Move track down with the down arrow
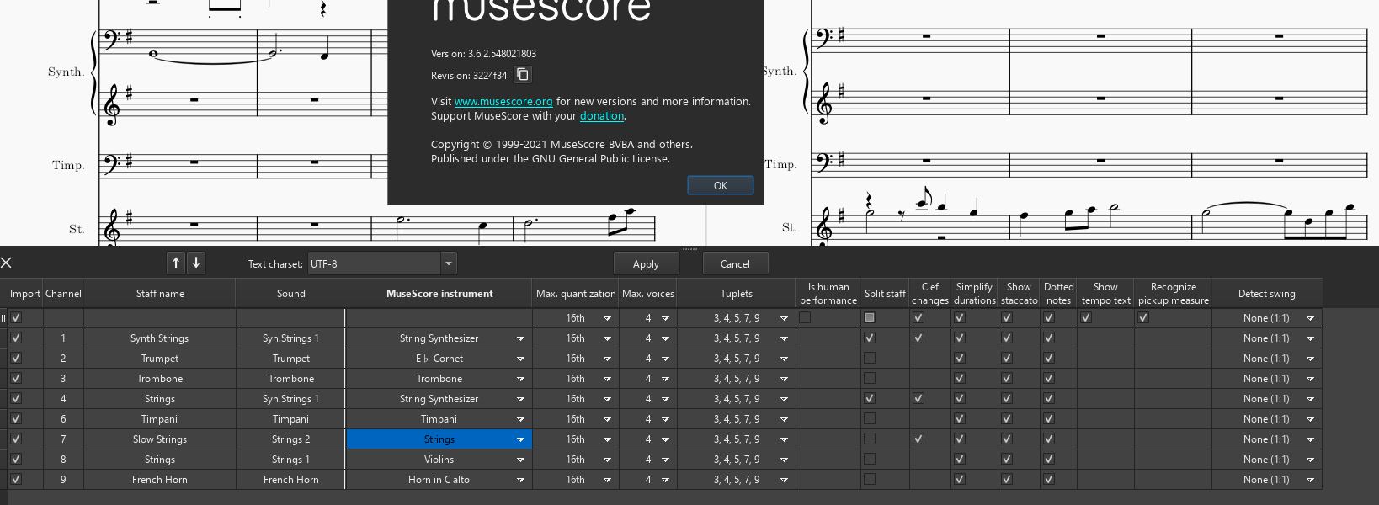1379x505 pixels. (x=196, y=263)
